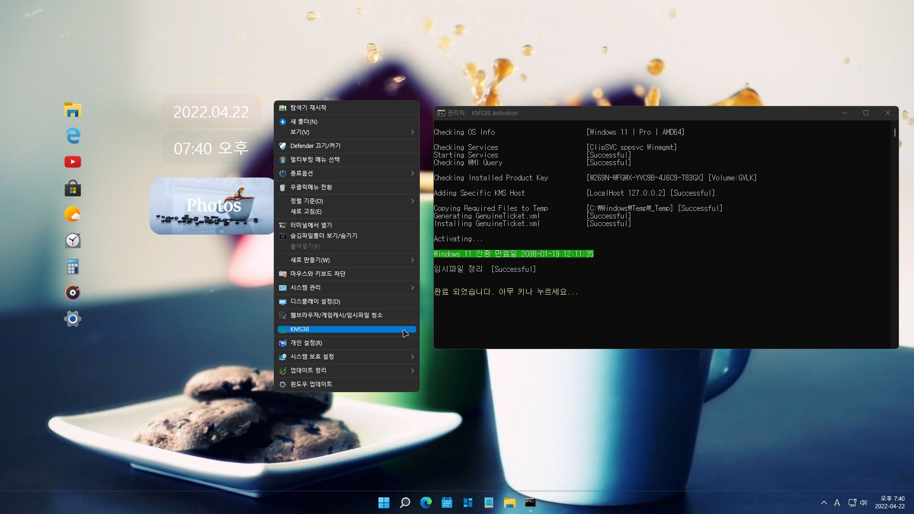
Task: Open the YouTube icon in the left dock
Action: (73, 162)
